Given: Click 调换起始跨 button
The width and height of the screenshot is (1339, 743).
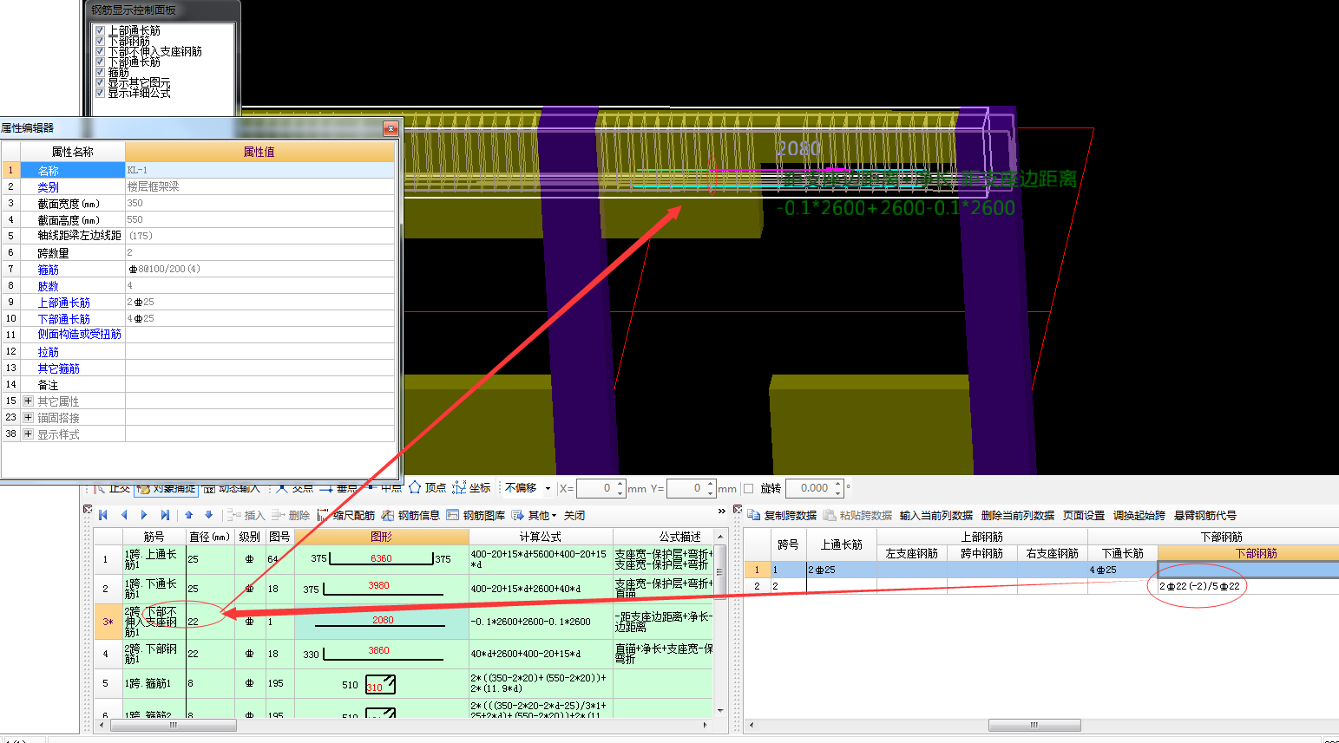Looking at the screenshot, I should (1139, 515).
